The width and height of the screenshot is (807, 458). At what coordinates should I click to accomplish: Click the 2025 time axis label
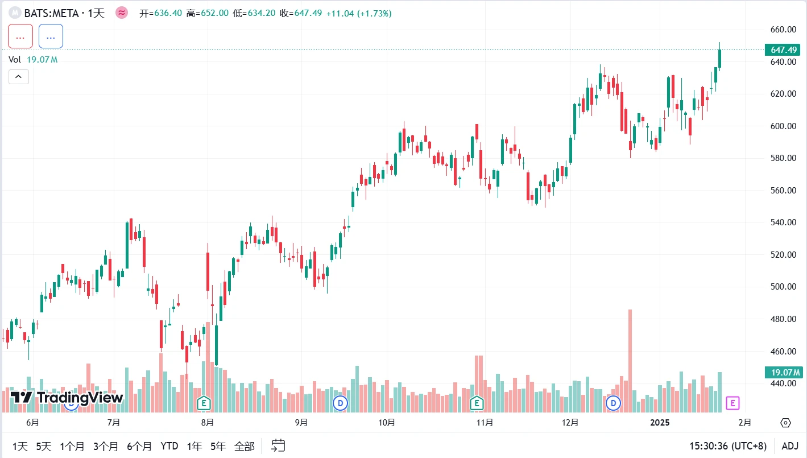660,423
